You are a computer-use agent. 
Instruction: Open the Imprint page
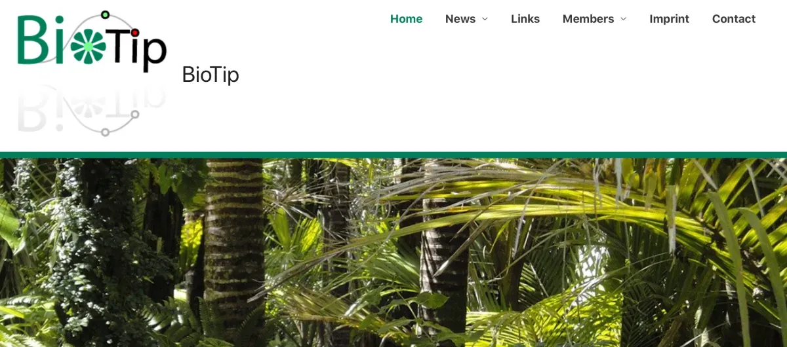point(669,19)
